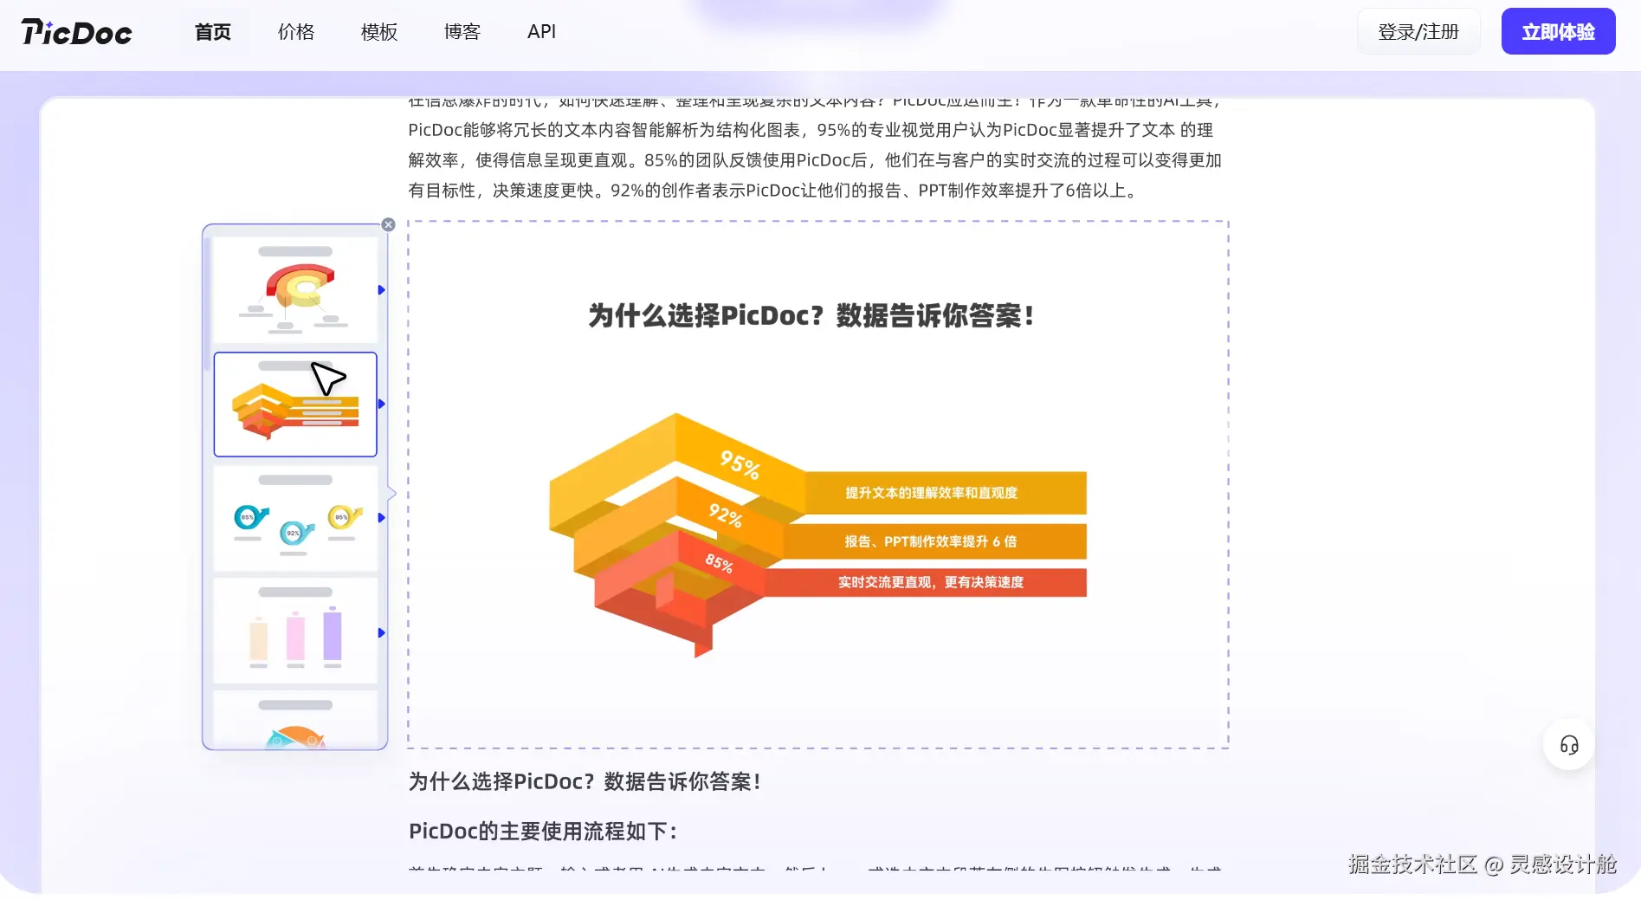Expand arrow beside funnel chart thumbnail
Screen dimensions: 1641x900
(381, 404)
